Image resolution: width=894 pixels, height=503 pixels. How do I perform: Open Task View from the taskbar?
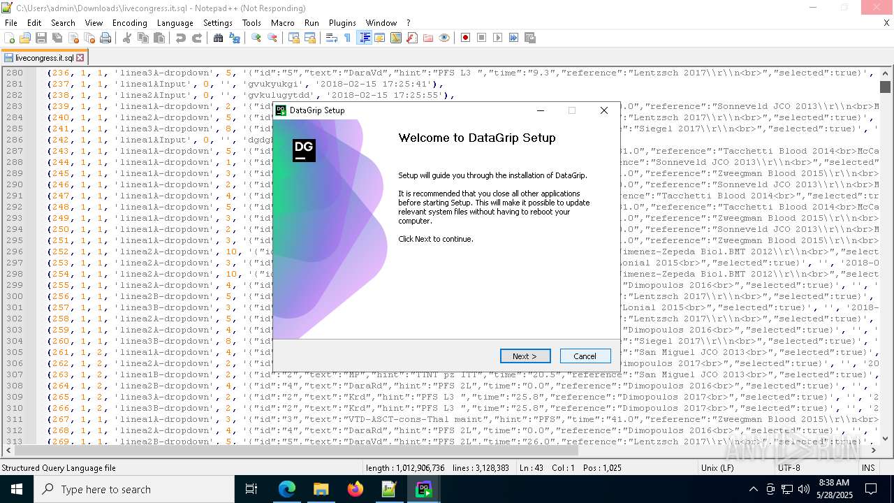[x=251, y=489]
